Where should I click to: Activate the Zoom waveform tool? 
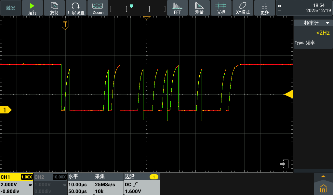[98, 8]
